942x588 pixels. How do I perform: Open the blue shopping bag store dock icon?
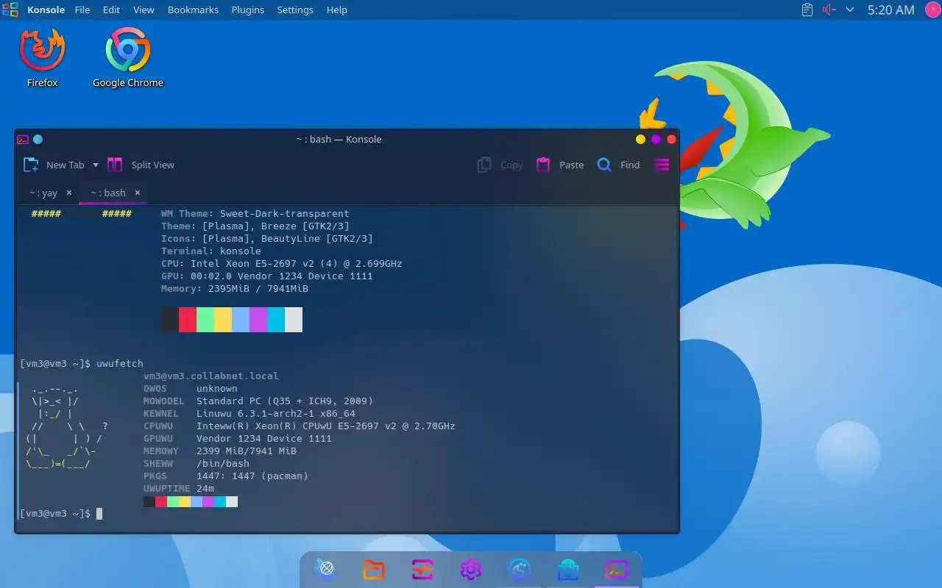click(568, 569)
